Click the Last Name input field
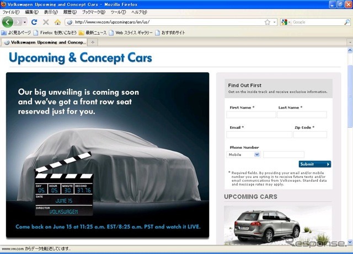The height and width of the screenshot is (254, 353). click(x=302, y=115)
